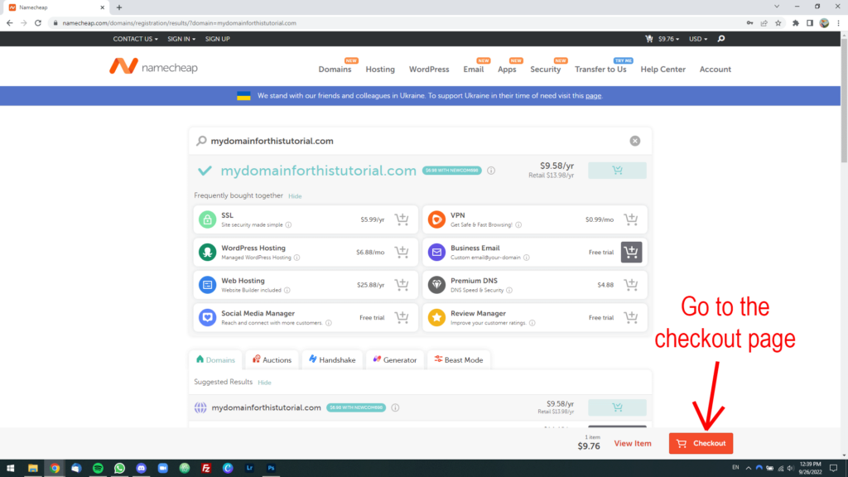This screenshot has width=848, height=477.
Task: Open Spotify from the taskbar
Action: pos(98,469)
